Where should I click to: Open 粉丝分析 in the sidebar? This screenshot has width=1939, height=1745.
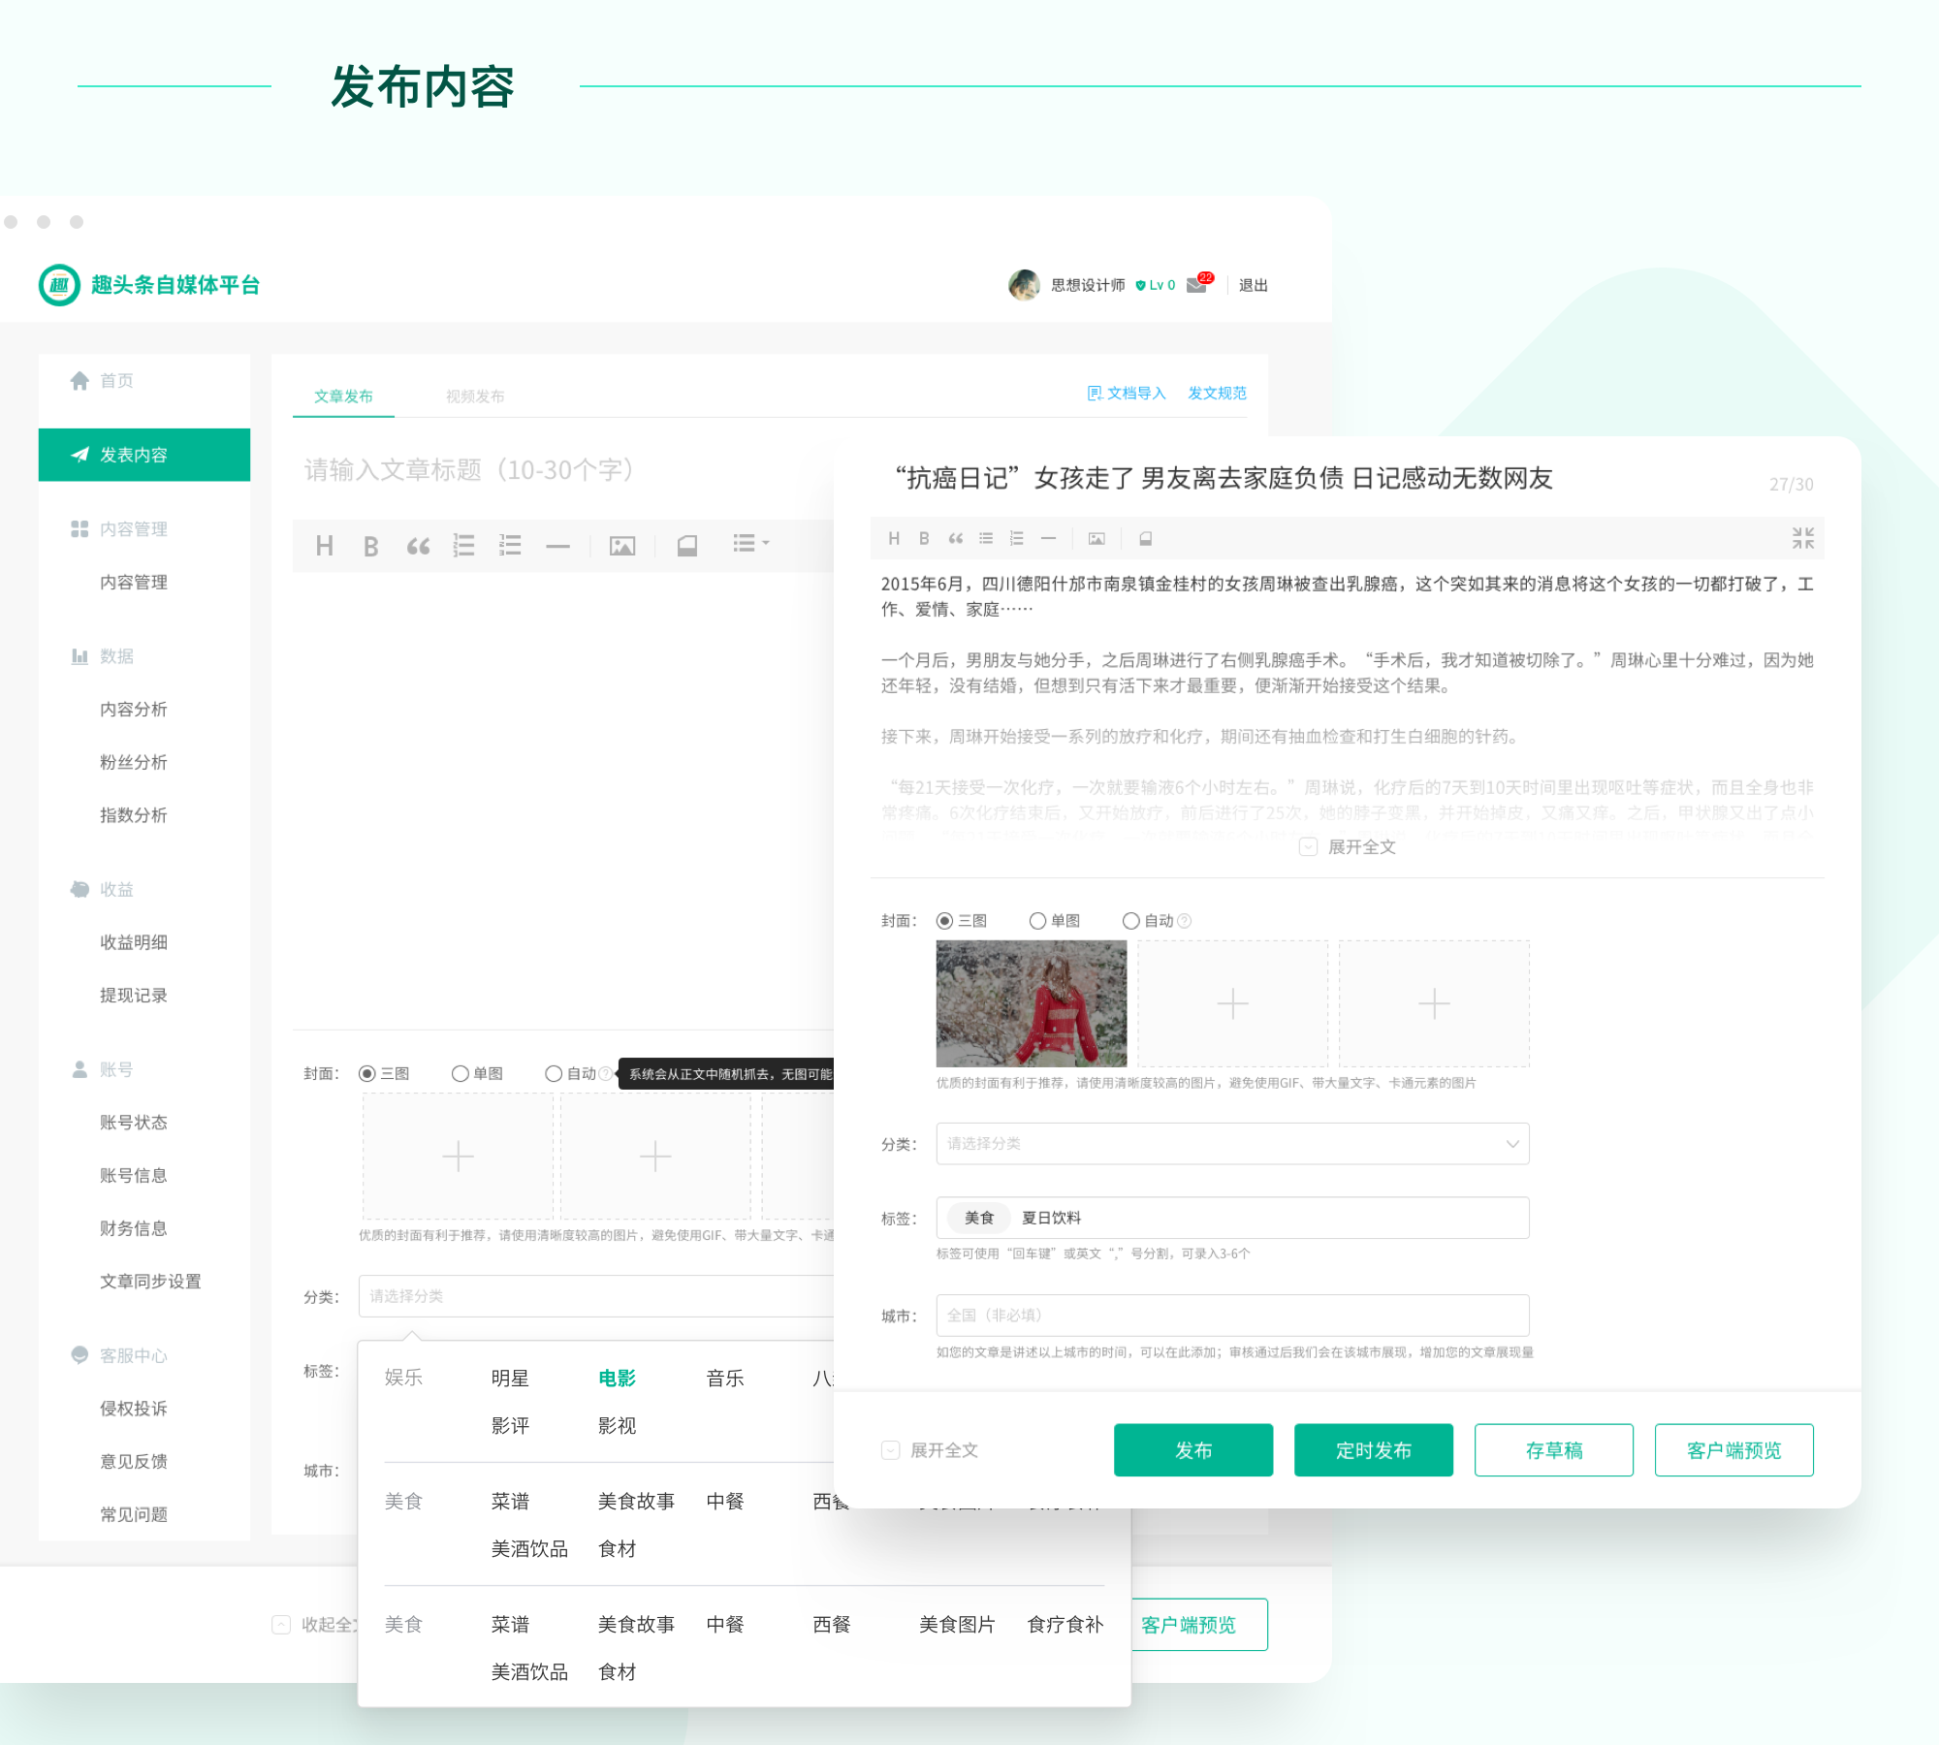click(x=134, y=762)
